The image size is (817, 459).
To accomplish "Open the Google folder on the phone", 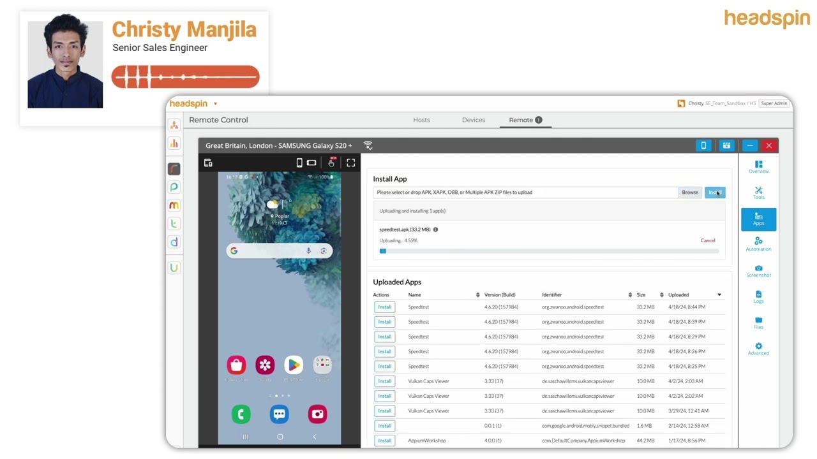I will coord(322,365).
